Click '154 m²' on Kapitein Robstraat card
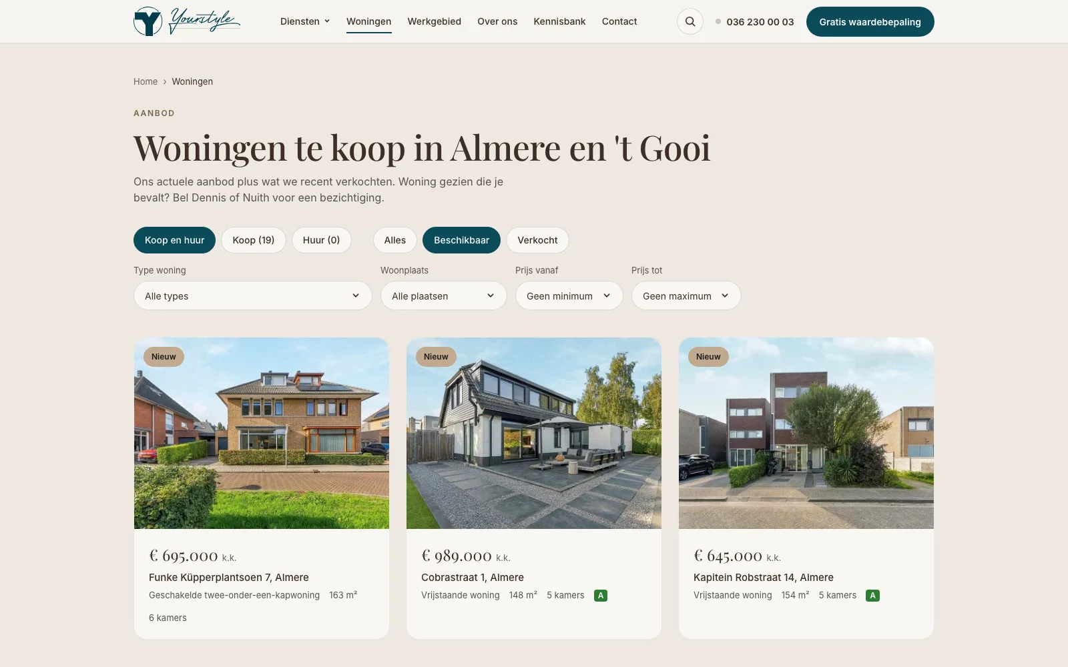Image resolution: width=1068 pixels, height=667 pixels. (796, 595)
